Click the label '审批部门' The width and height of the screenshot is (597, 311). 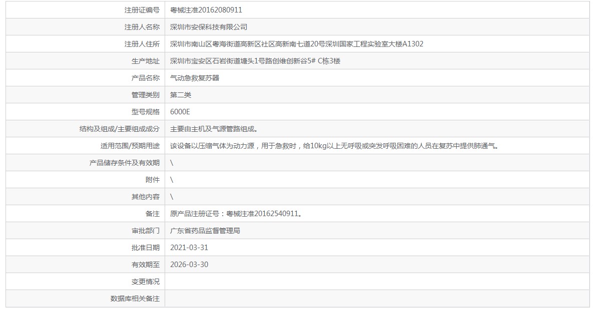click(146, 231)
